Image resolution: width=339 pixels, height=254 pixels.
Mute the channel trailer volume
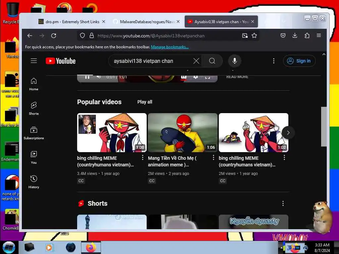tap(99, 77)
